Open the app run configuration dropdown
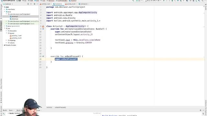Viewport: 207px width, 116px height. [139, 1]
